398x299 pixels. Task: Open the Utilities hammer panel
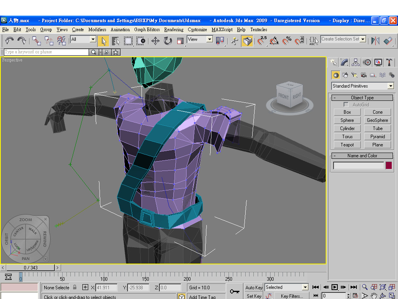(x=389, y=62)
